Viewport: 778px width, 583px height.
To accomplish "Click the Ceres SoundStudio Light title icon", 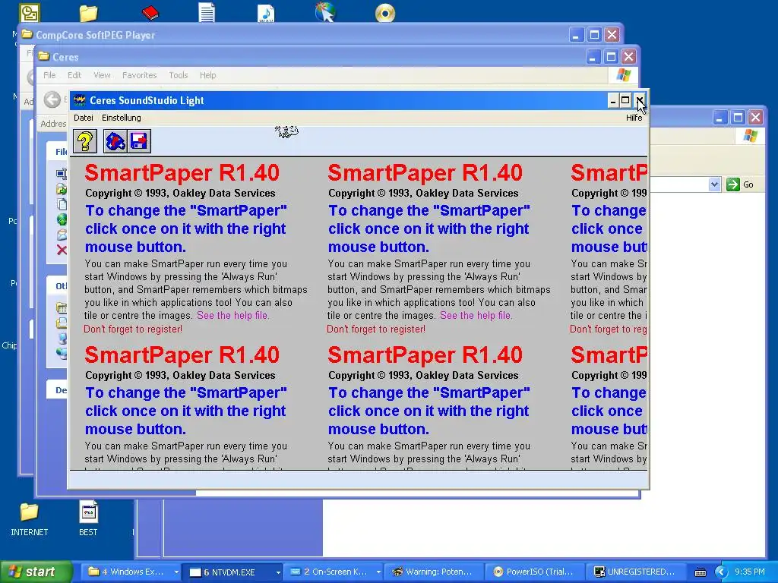I will pyautogui.click(x=79, y=101).
